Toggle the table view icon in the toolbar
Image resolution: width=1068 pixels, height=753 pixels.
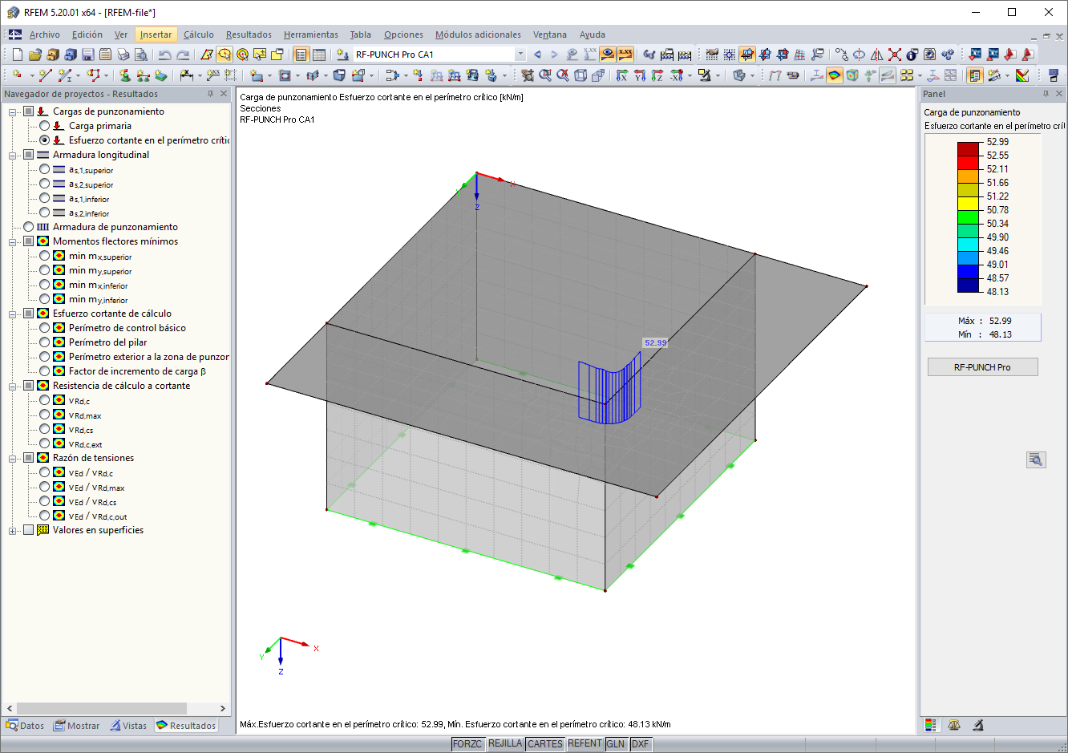318,55
